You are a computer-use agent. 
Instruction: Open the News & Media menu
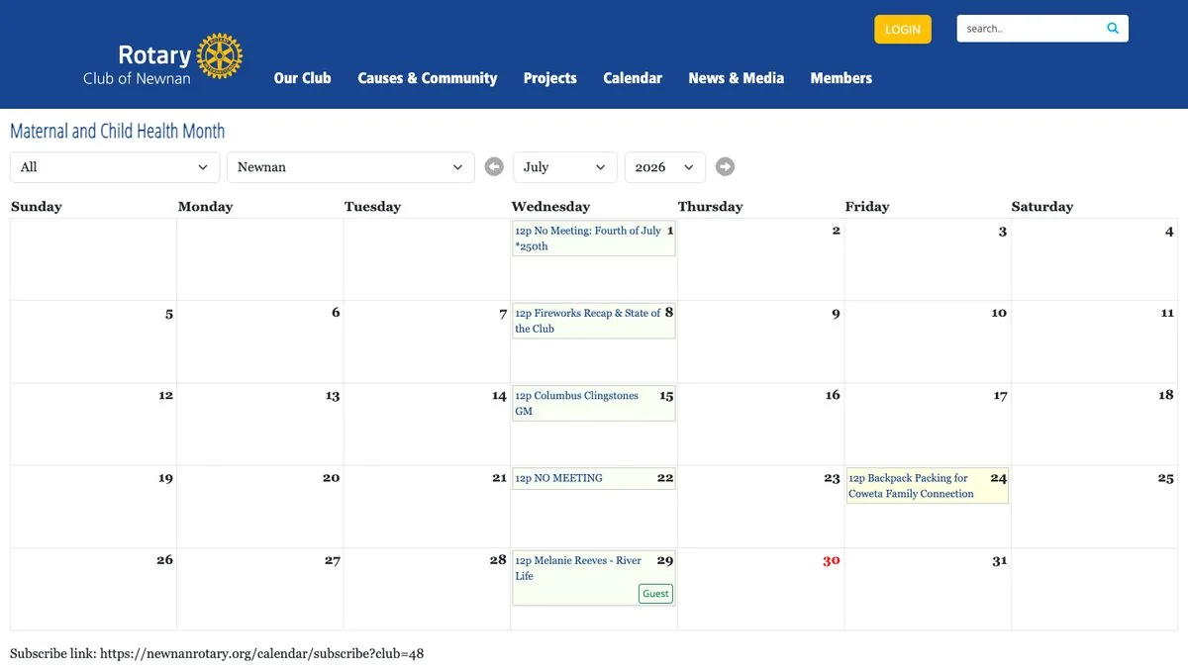click(x=736, y=78)
